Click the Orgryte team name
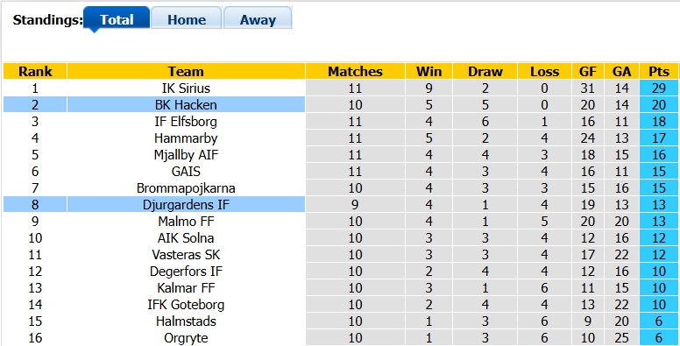This screenshot has height=346, width=680. click(186, 338)
